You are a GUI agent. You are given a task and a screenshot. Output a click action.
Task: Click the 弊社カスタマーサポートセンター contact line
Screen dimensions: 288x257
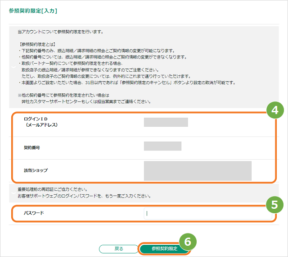86,101
